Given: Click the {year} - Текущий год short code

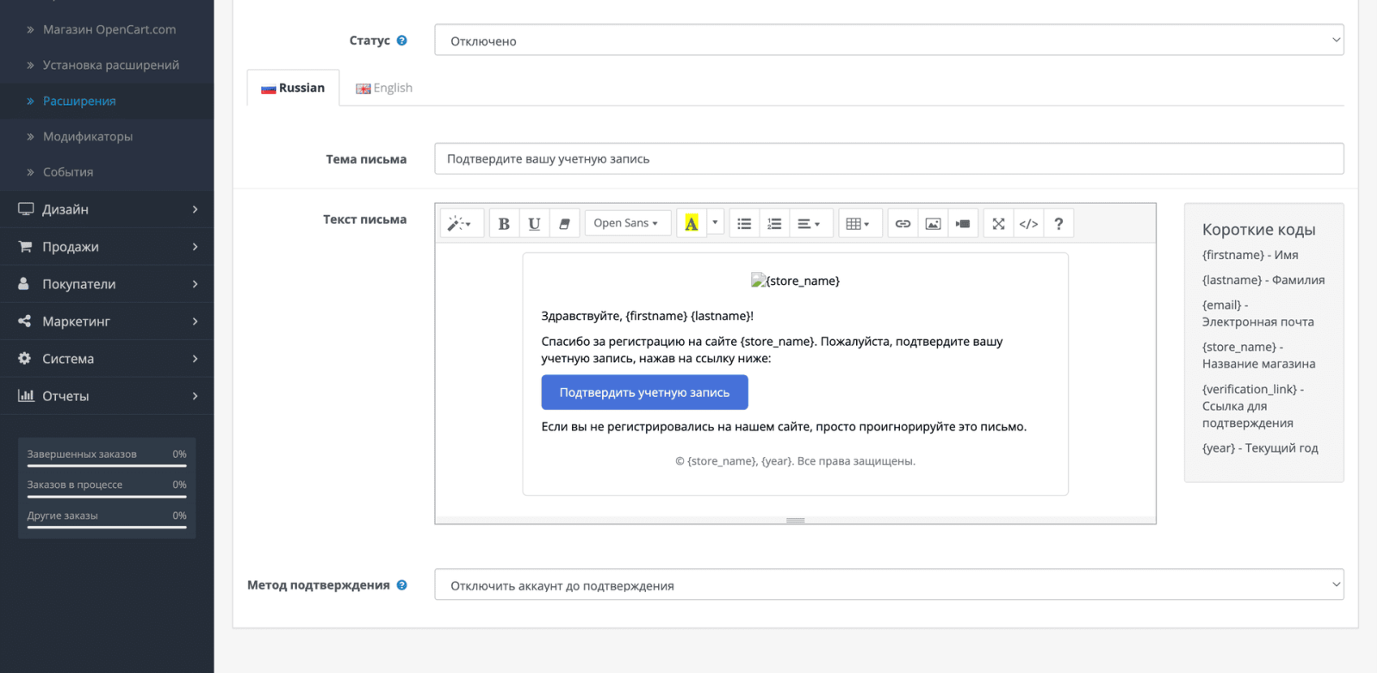Looking at the screenshot, I should pyautogui.click(x=1260, y=448).
